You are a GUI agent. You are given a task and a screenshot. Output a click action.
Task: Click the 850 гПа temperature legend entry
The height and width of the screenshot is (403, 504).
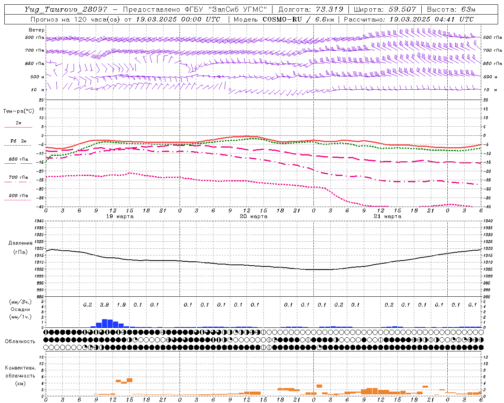(18, 159)
